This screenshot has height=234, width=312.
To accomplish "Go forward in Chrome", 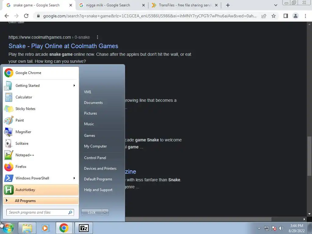I will (x=16, y=16).
